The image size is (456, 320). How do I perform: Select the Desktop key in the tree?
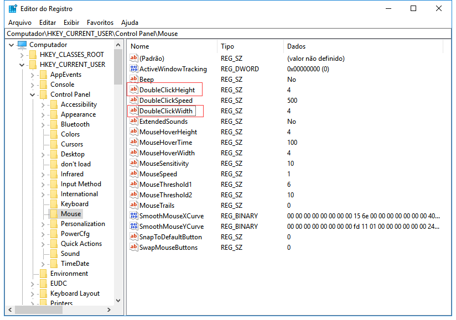(72, 154)
